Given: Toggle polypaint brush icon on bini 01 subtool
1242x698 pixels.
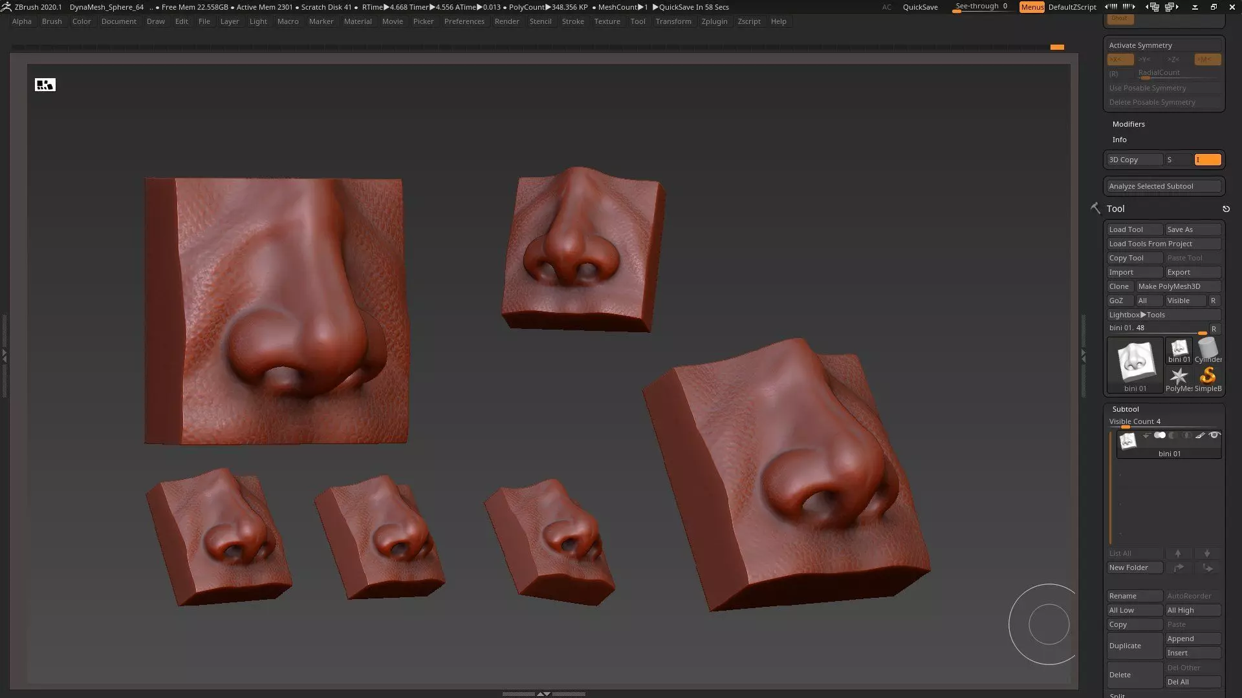Looking at the screenshot, I should tap(1200, 436).
